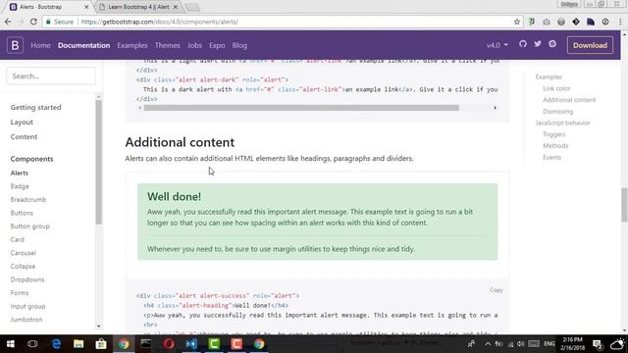Open Components in the sidebar
The width and height of the screenshot is (628, 353).
click(x=31, y=159)
